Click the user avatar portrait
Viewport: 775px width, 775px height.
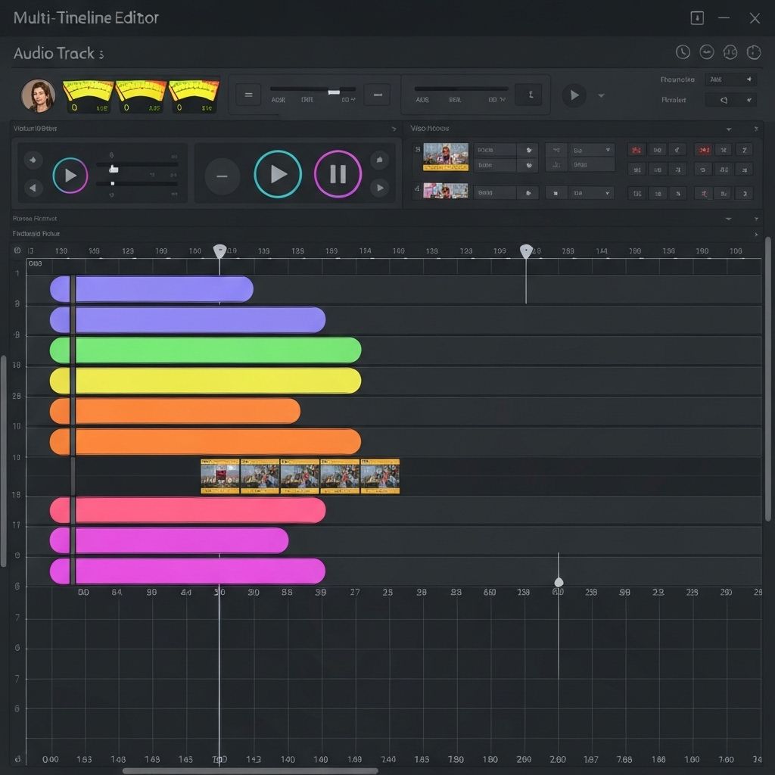[x=38, y=95]
